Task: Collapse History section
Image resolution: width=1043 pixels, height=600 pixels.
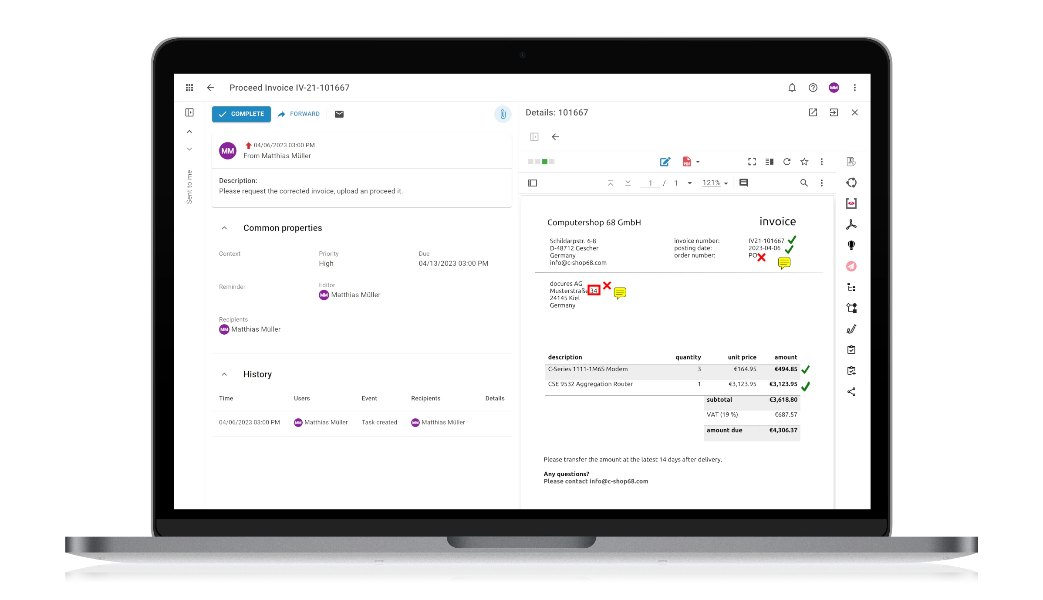Action: [225, 373]
